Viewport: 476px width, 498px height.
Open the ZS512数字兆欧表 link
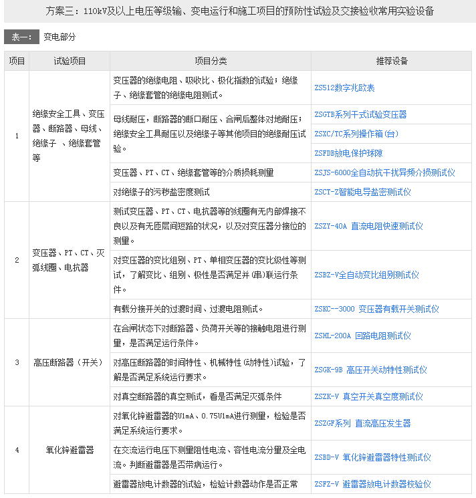(x=344, y=88)
